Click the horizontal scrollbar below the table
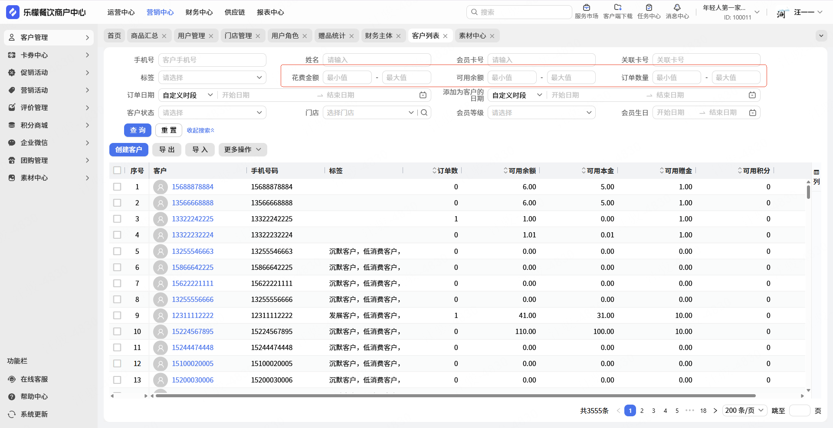The width and height of the screenshot is (833, 428). click(456, 396)
